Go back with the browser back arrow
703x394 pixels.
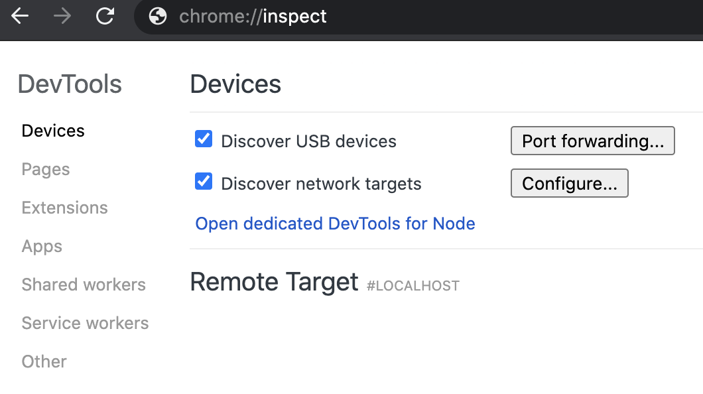click(20, 16)
